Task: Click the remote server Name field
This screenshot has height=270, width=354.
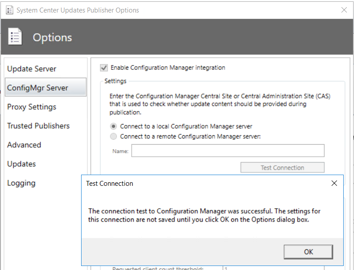Action: pos(228,150)
